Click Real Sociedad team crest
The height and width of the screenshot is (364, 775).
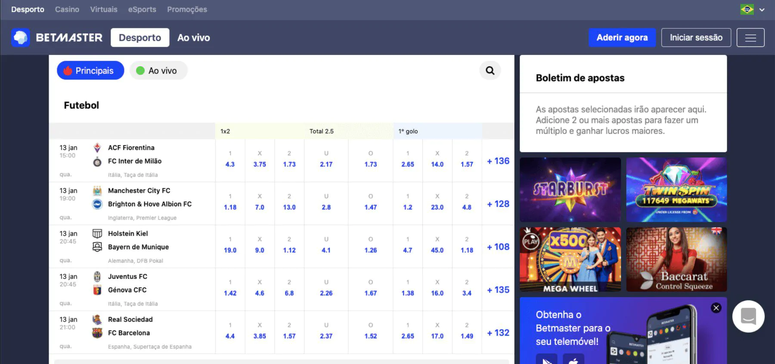point(97,320)
